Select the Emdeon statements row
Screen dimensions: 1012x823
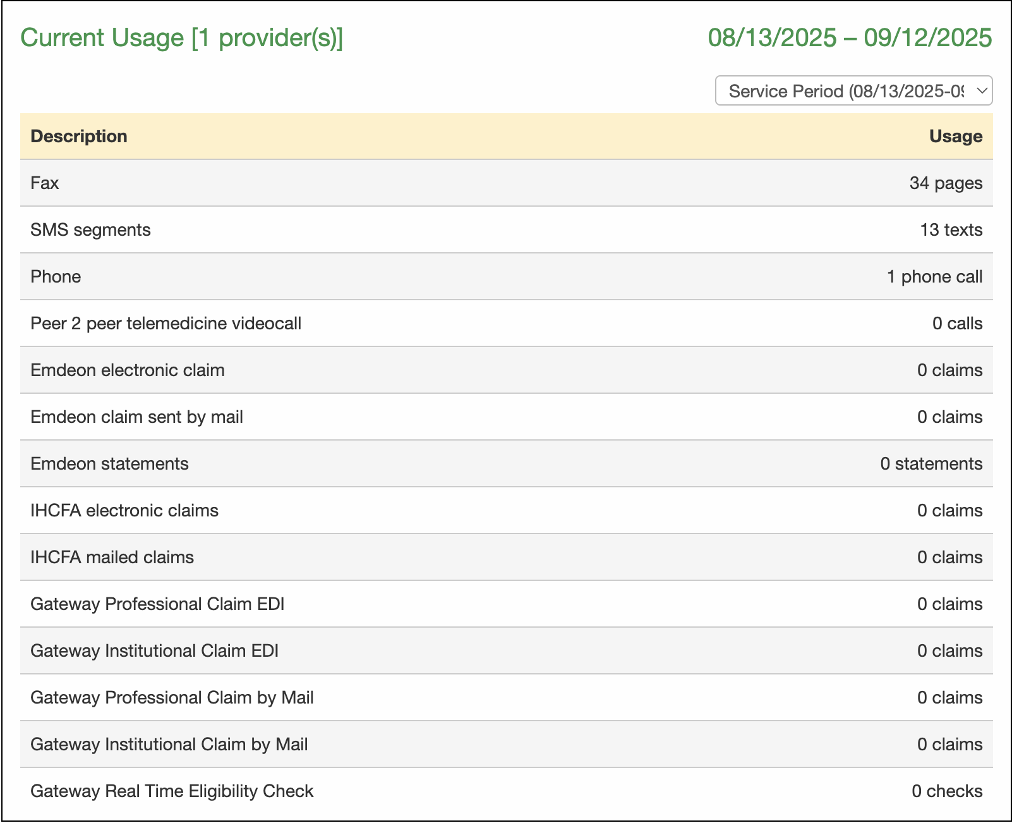click(109, 464)
